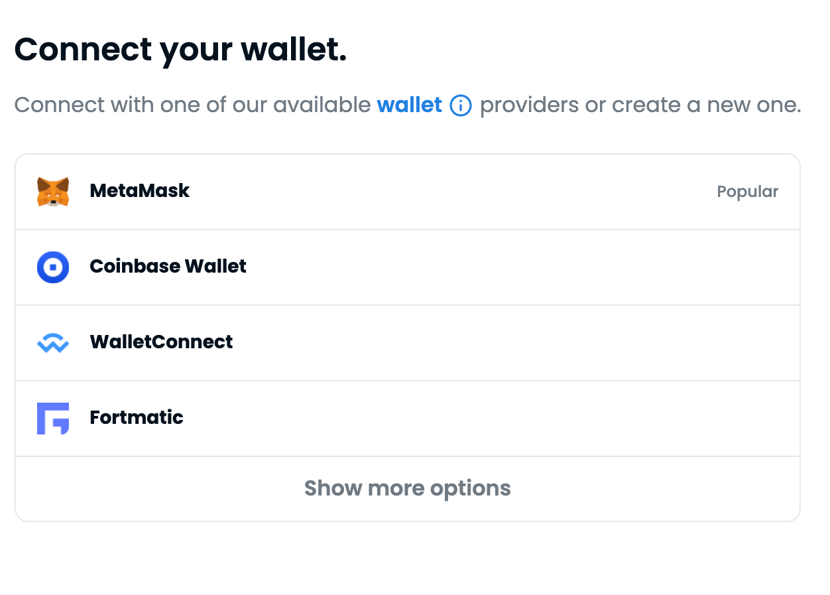Follow the blue wallet hyperlink
This screenshot has height=595, width=830.
[409, 105]
